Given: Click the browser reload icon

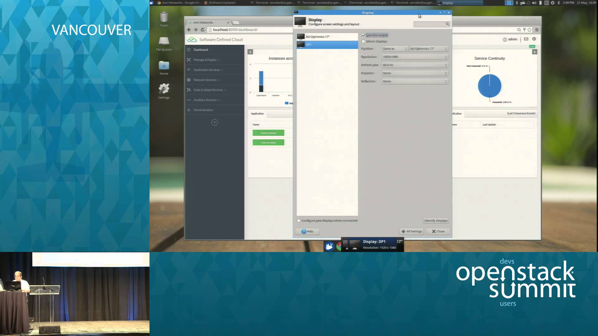Looking at the screenshot, I should (x=202, y=30).
